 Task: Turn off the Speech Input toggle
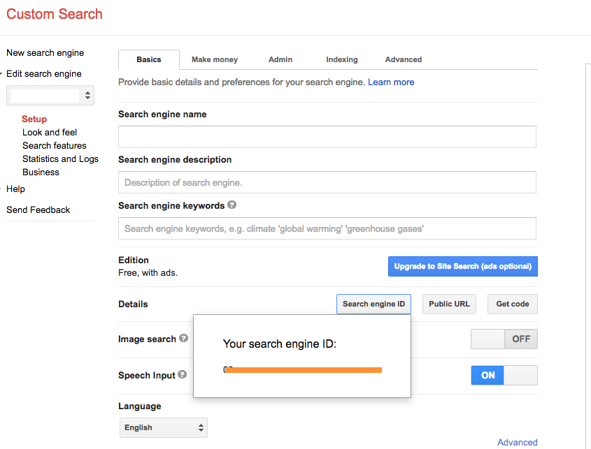pyautogui.click(x=520, y=375)
